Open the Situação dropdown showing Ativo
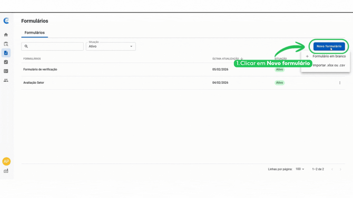The height and width of the screenshot is (198, 353). pyautogui.click(x=111, y=46)
